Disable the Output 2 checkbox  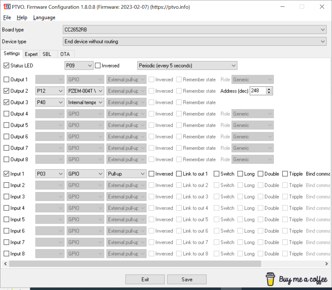pyautogui.click(x=6, y=91)
